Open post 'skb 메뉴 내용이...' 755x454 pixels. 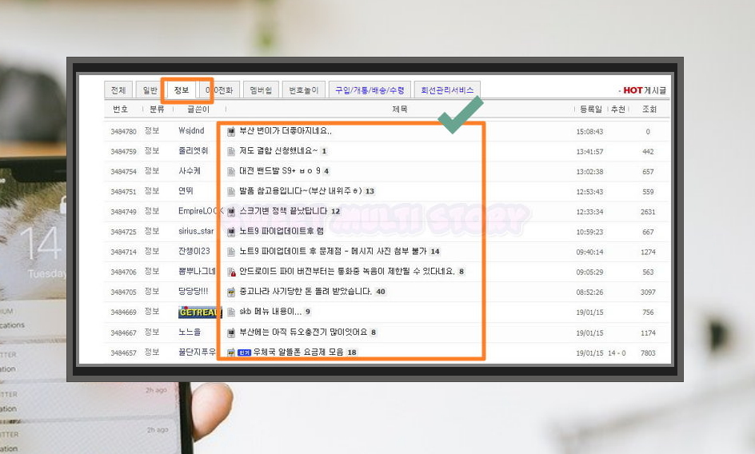(270, 312)
